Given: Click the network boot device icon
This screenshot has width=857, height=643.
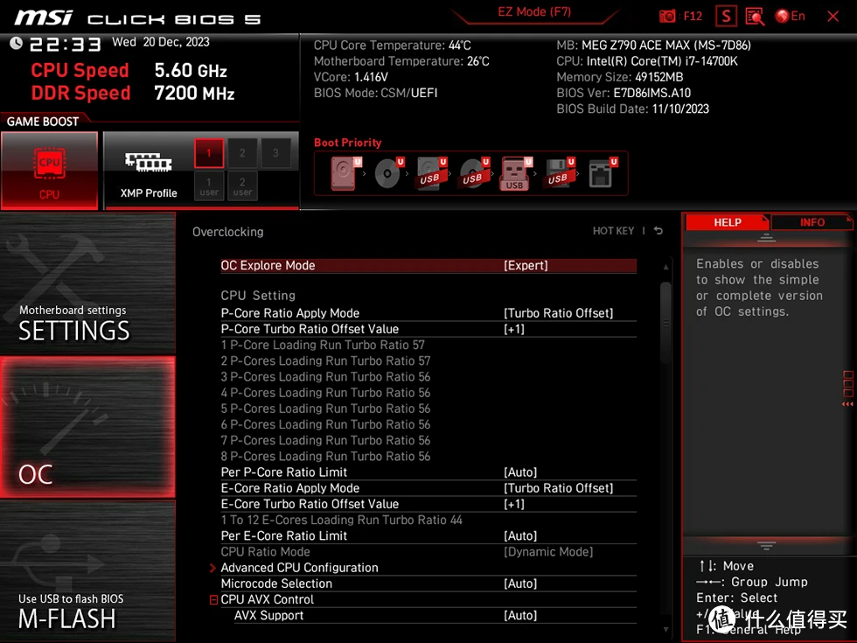Looking at the screenshot, I should [x=603, y=173].
